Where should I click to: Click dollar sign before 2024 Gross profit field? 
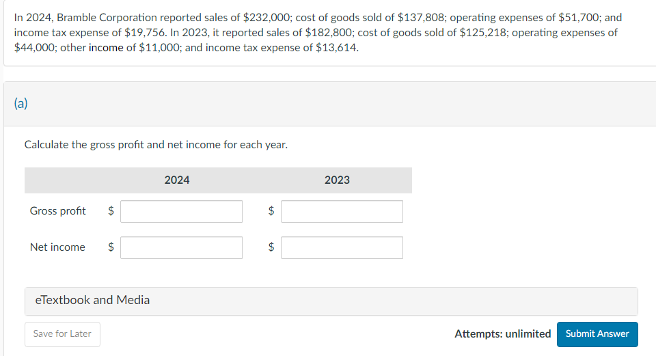tap(111, 212)
